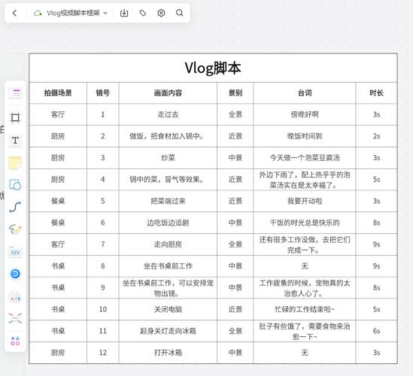
Task: Click the Vlog脚本 table title
Action: [x=213, y=68]
